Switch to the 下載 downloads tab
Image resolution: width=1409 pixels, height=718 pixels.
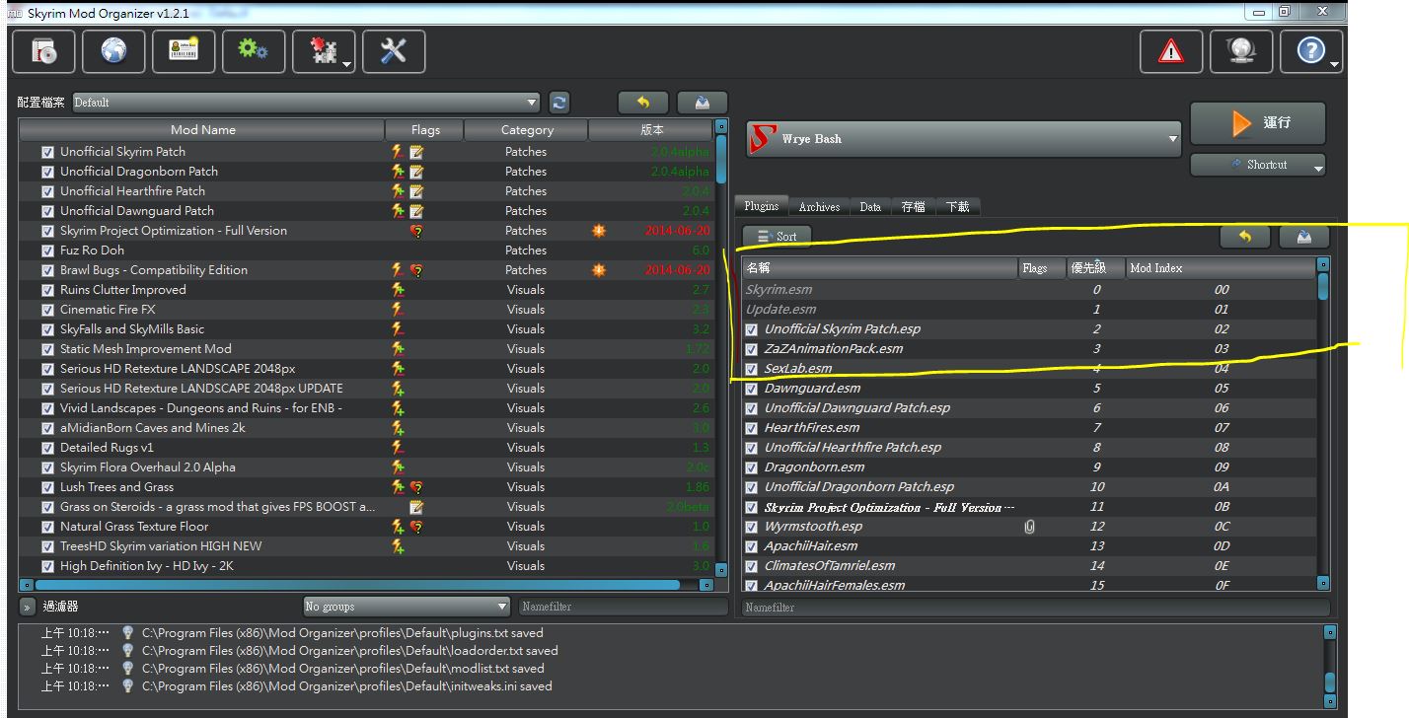957,207
